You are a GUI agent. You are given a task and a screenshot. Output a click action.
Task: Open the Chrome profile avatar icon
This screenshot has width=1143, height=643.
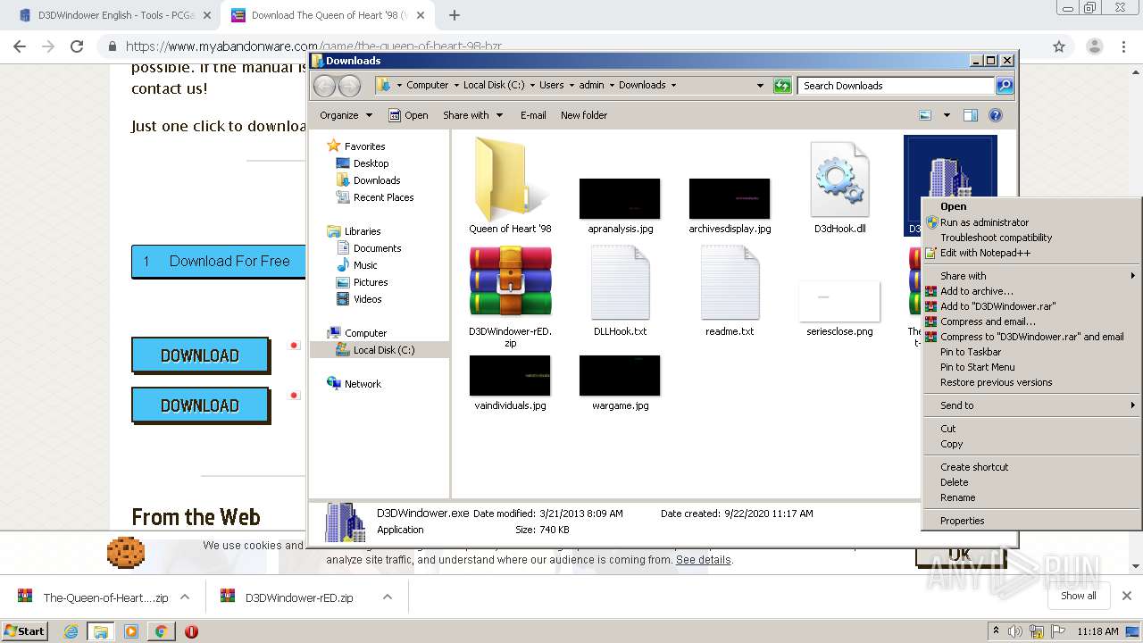click(x=1094, y=46)
